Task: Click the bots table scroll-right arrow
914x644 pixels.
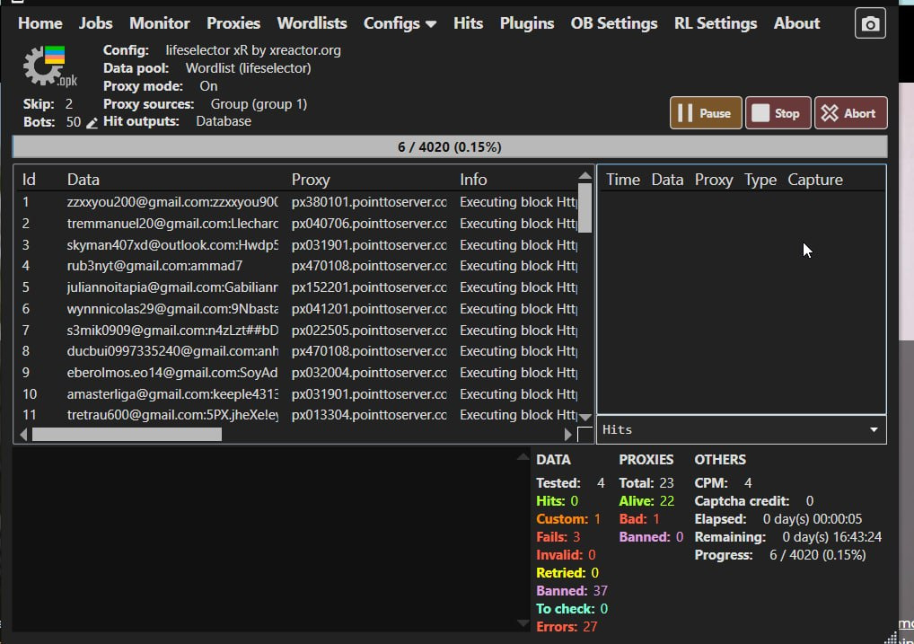Action: (x=567, y=435)
